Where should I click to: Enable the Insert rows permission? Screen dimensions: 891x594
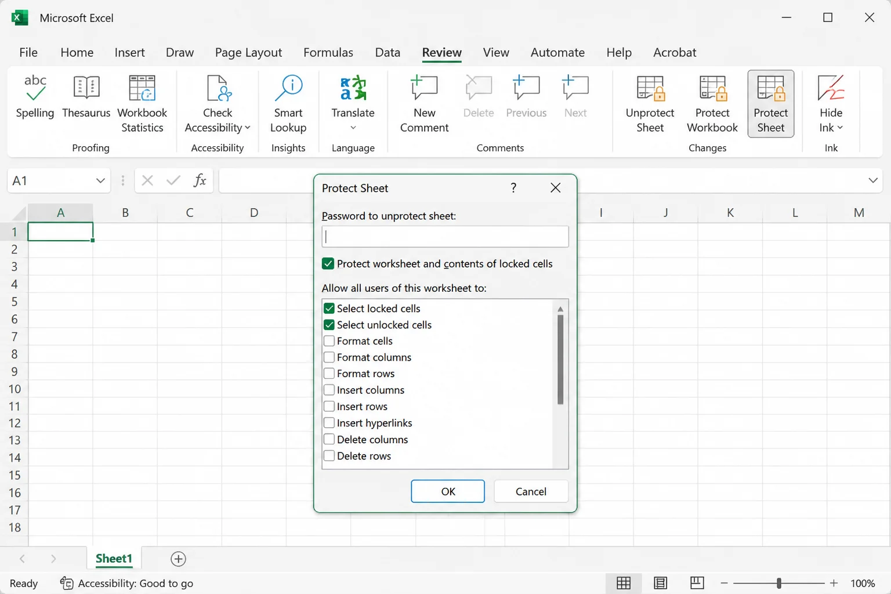(x=329, y=406)
